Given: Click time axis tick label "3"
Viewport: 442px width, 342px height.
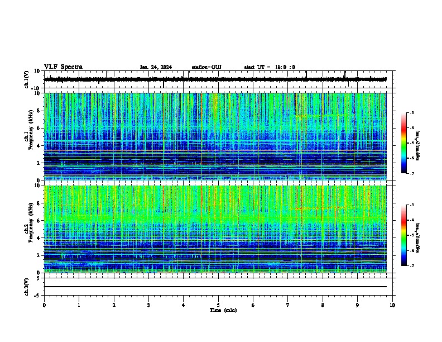Looking at the screenshot, I should pyautogui.click(x=148, y=305).
